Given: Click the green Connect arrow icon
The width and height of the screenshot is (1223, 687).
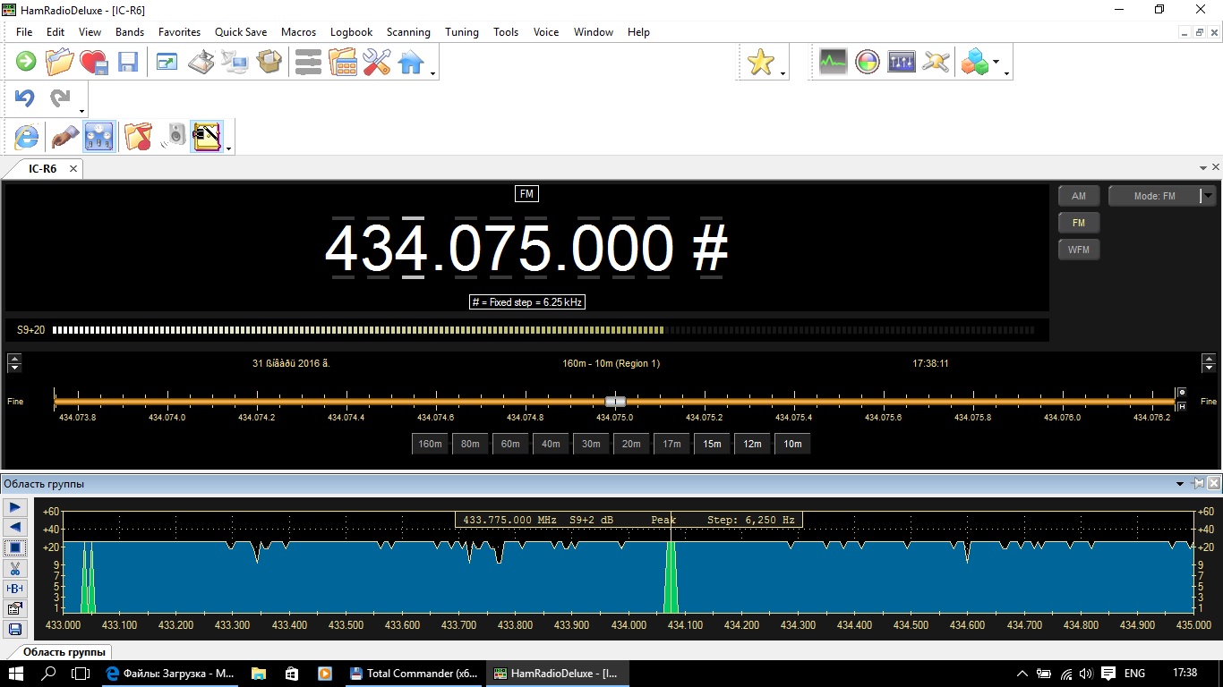Looking at the screenshot, I should click(26, 62).
